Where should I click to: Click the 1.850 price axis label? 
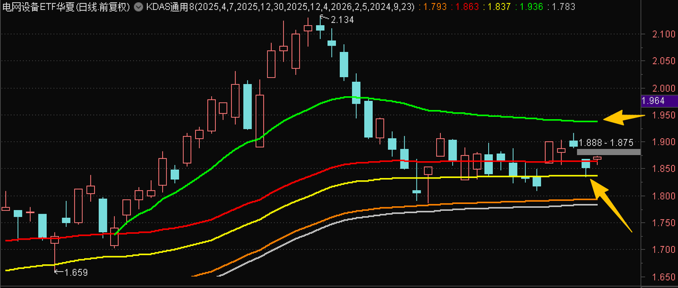click(665, 169)
